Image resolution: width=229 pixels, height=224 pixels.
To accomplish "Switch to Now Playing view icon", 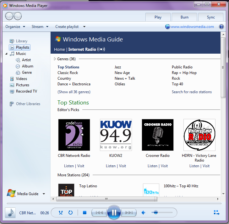I will (216, 212).
